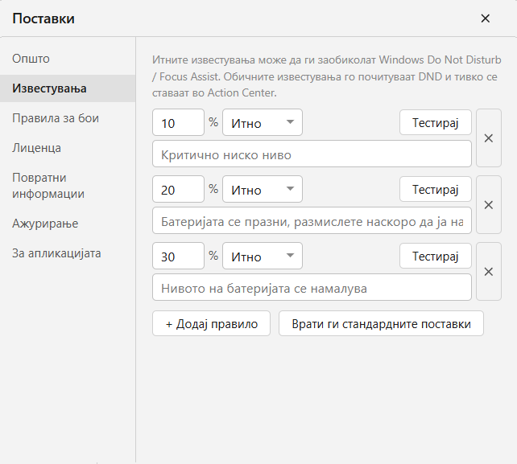Open the Правила за бои section
This screenshot has height=464, width=517.
tap(68, 118)
